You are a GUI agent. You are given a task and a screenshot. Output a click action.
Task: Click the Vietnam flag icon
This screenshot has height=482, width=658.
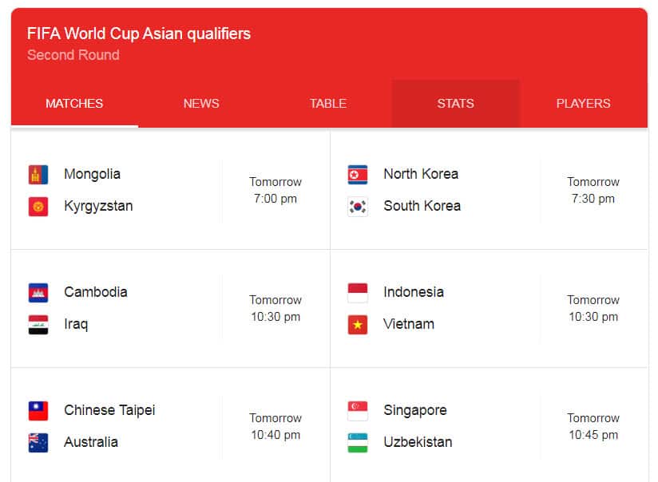click(x=356, y=324)
